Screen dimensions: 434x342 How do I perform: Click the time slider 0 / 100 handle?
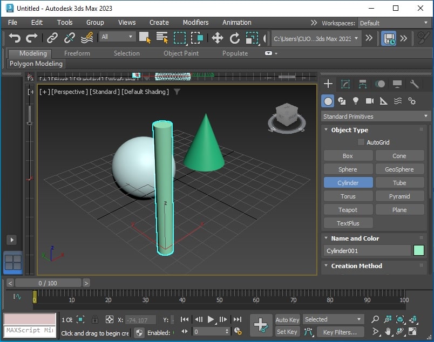pos(48,283)
